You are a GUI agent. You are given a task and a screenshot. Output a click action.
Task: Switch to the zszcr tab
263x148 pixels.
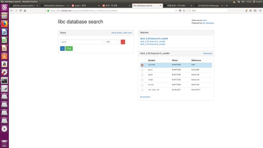click(x=86, y=6)
